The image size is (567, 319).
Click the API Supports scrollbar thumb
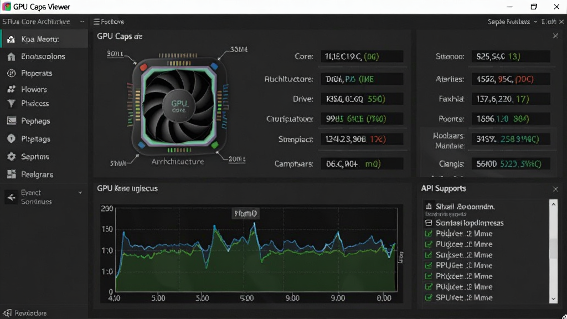(x=553, y=249)
